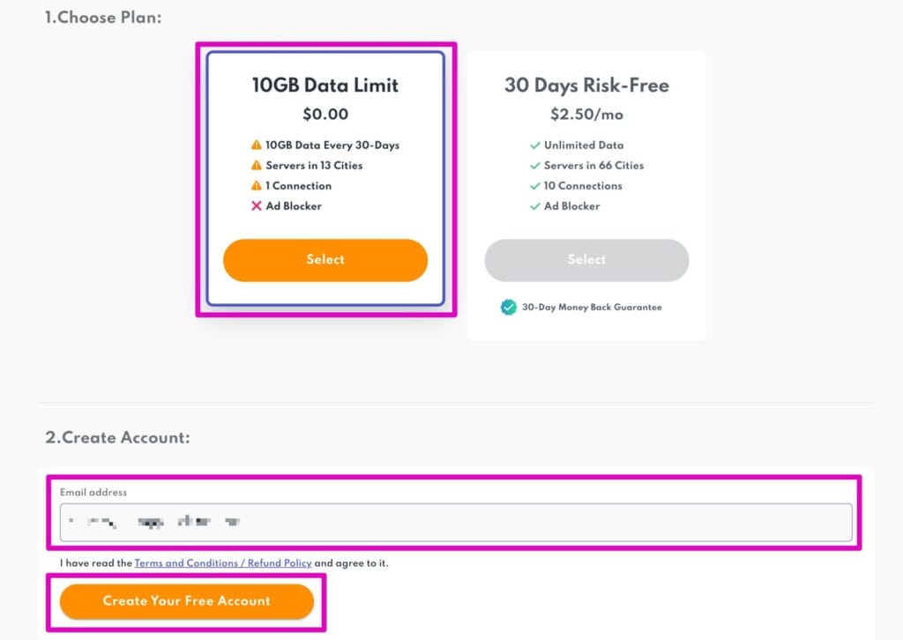The height and width of the screenshot is (640, 903).
Task: Click green checkmark beside 10 Connections
Action: tap(534, 186)
